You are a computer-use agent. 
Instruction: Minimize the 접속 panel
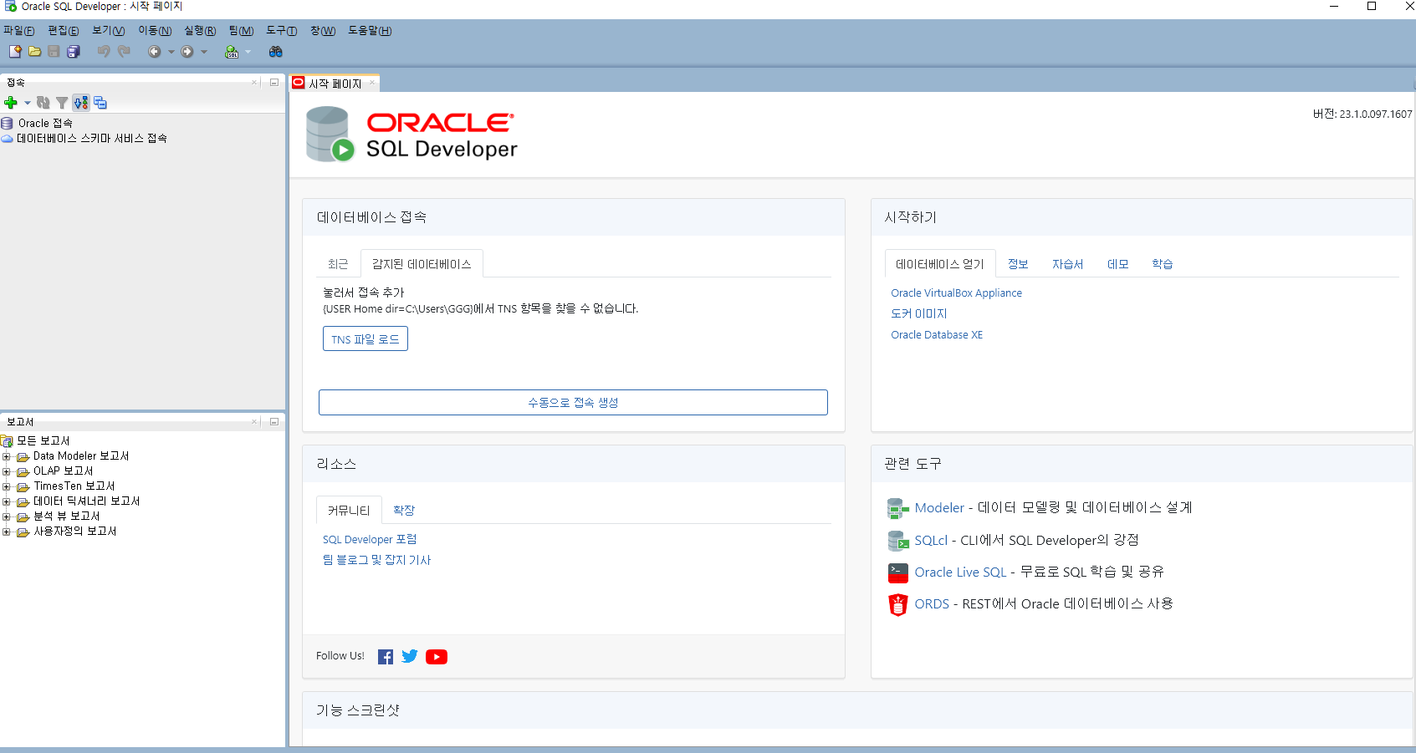tap(274, 82)
